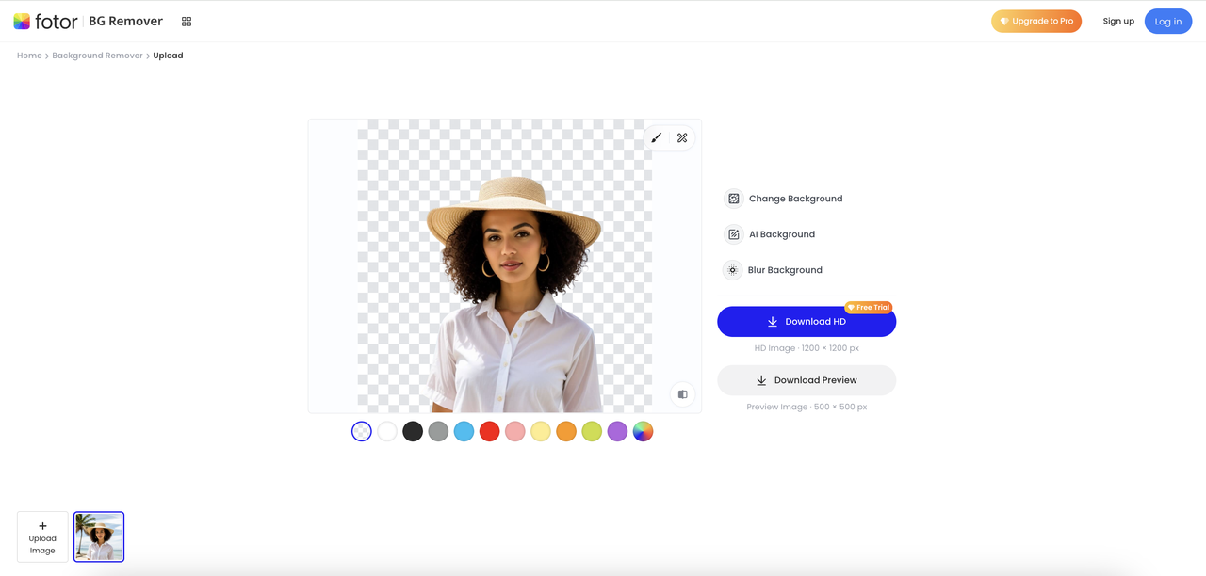Screen dimensions: 1206x576
Task: Open the rainbow custom color picker
Action: click(x=643, y=431)
